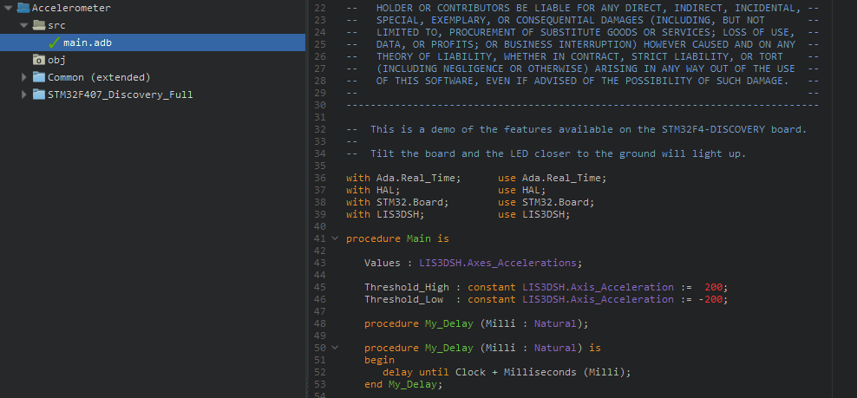Click the STM32F407_Discovery_Full project icon
Screen dimensions: 857x398
39,95
